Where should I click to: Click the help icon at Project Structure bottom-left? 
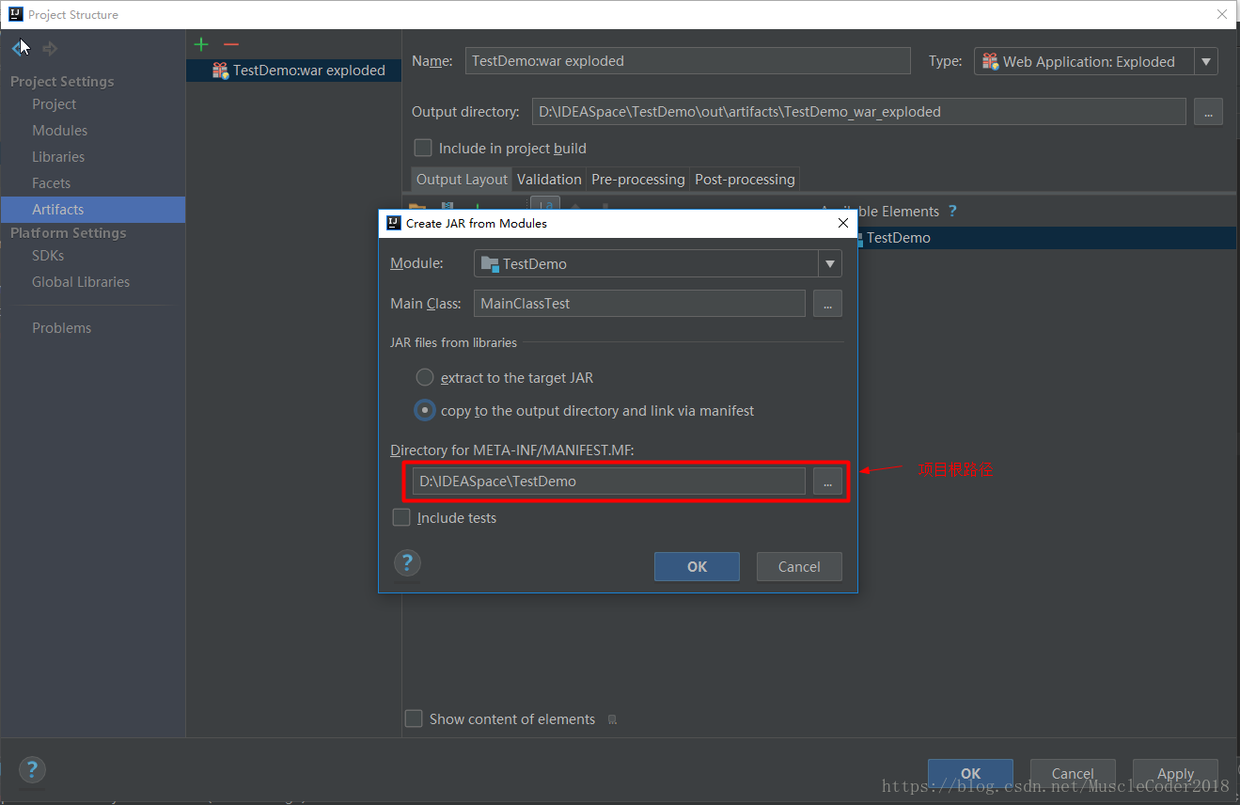[31, 770]
